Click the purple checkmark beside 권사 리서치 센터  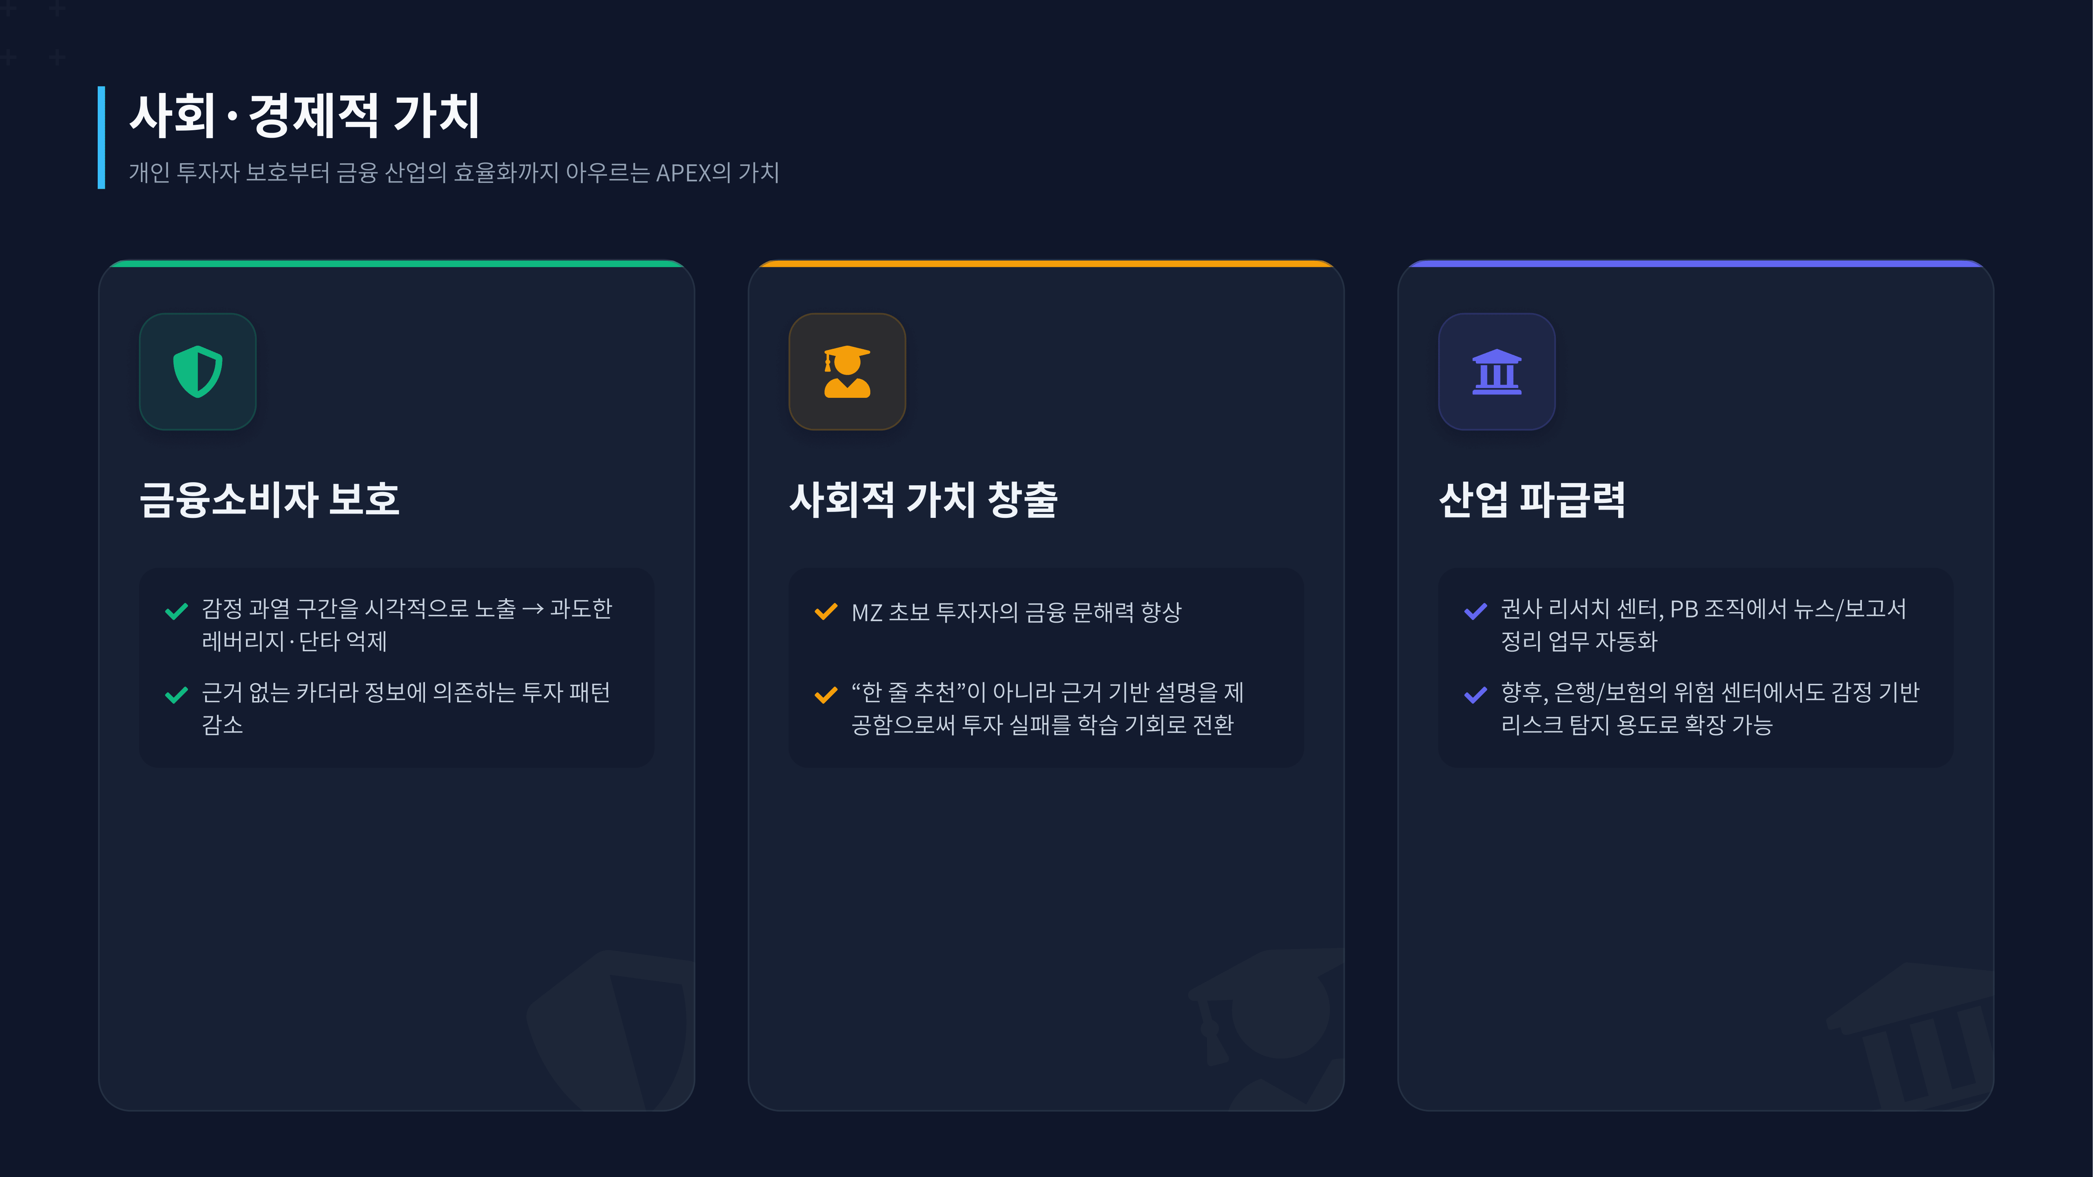(x=1475, y=611)
